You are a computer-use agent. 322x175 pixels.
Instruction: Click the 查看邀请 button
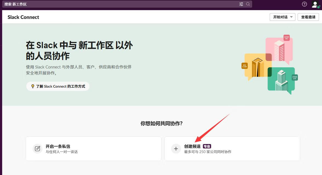click(x=308, y=17)
